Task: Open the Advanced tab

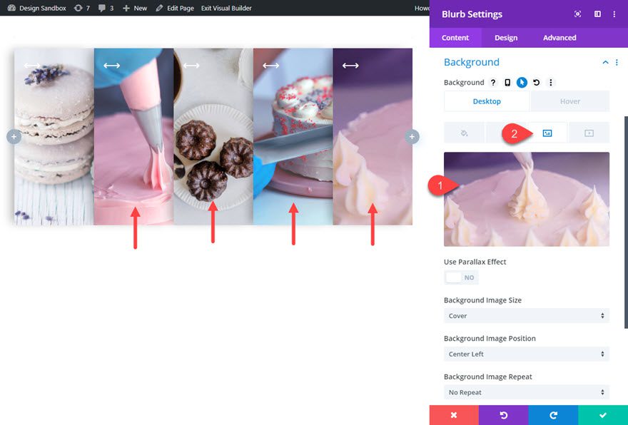Action: pos(559,37)
